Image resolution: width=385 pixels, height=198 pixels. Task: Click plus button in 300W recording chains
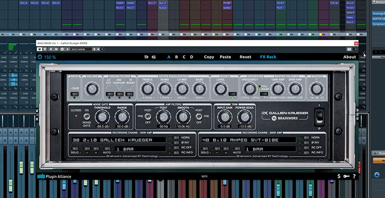[226, 148]
